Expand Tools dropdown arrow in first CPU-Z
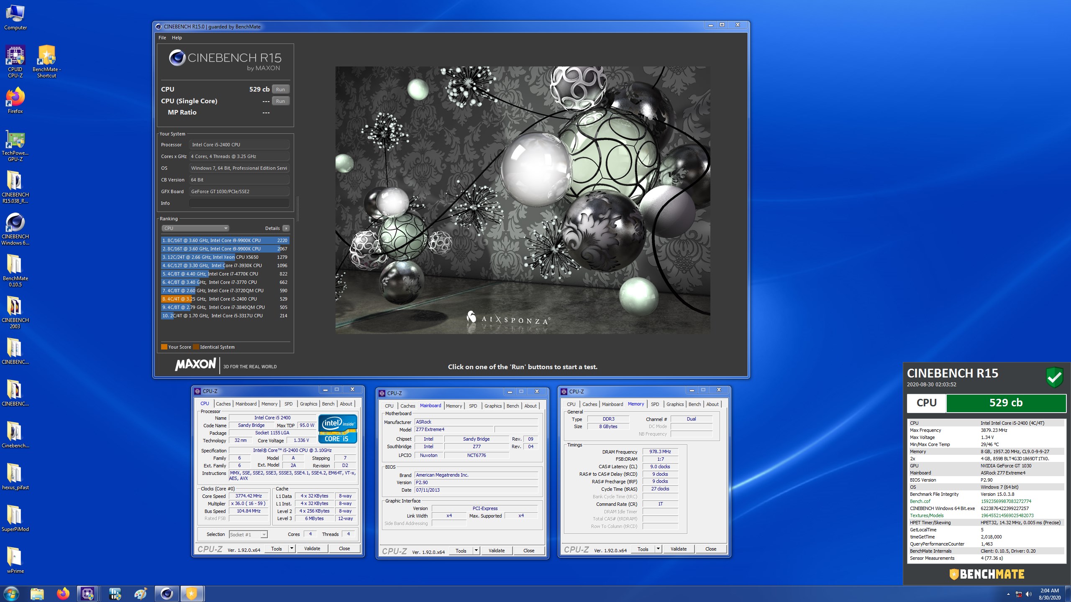The image size is (1071, 602). (x=292, y=549)
